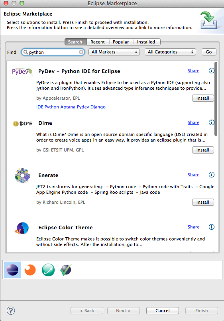Open the IDE tag link
The width and height of the screenshot is (224, 321).
[40, 107]
